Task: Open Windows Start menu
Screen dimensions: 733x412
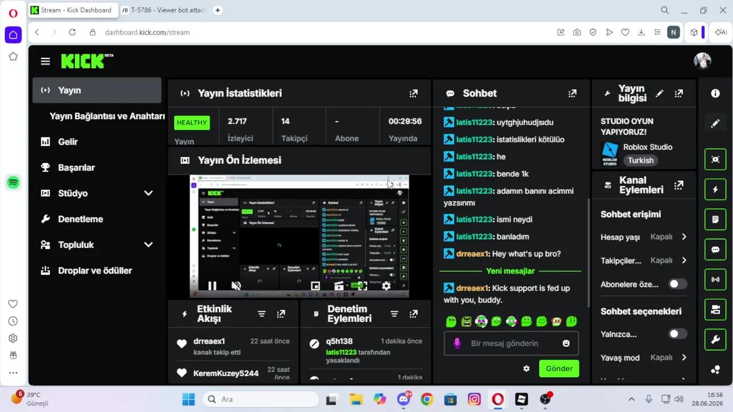Action: pos(188,399)
